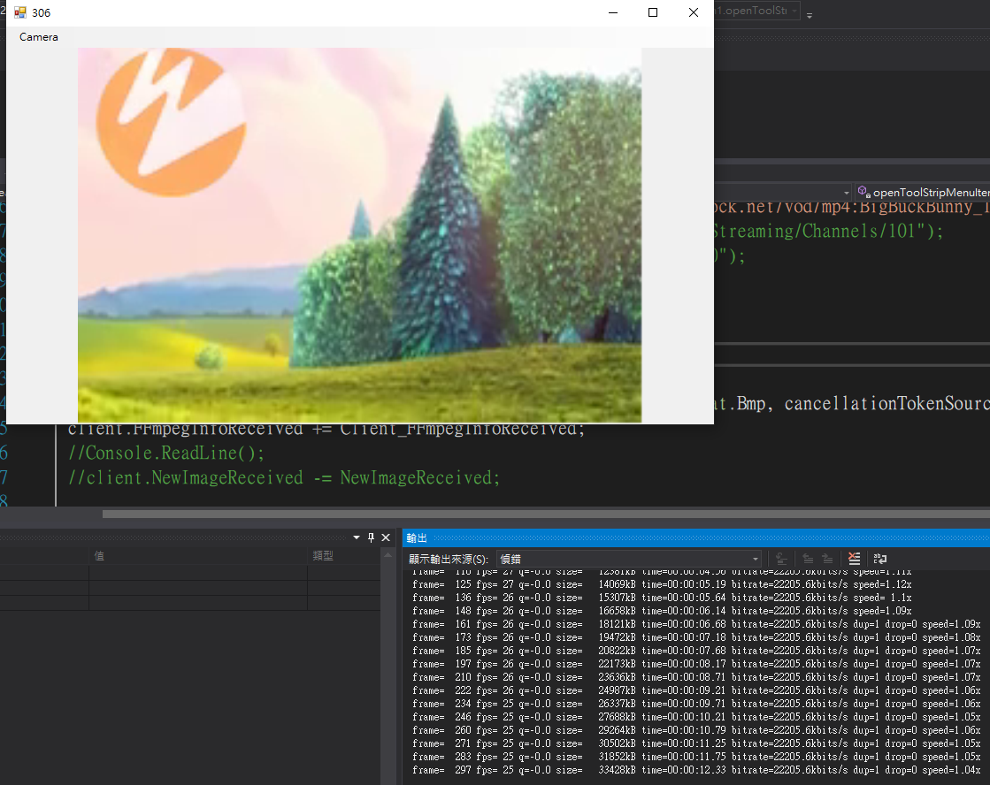Screen dimensions: 990x785
Task: Click the output line for frame= 125
Action: [662, 585]
